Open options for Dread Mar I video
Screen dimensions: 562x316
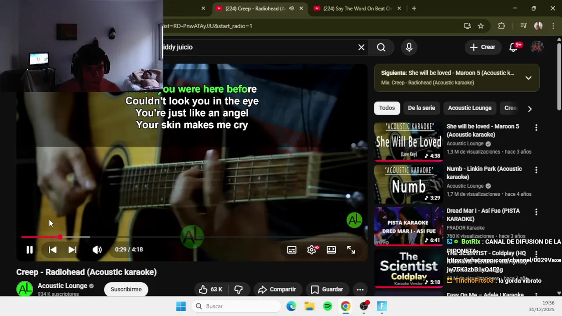click(x=536, y=212)
